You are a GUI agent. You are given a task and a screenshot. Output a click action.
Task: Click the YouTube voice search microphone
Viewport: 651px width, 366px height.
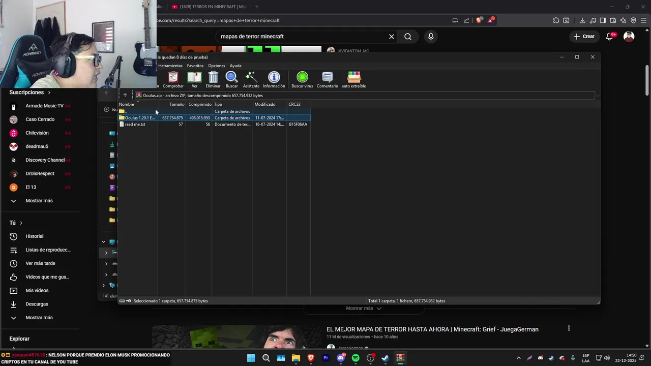pos(431,37)
